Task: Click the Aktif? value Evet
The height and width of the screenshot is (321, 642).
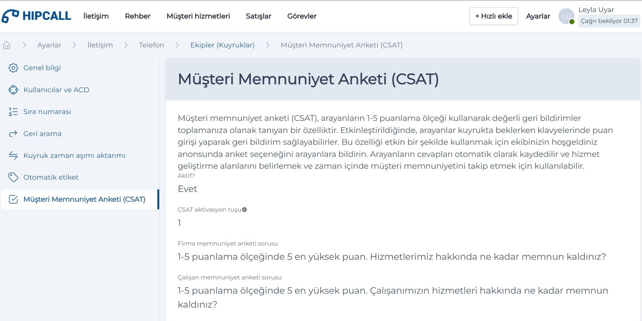Action: [x=188, y=189]
